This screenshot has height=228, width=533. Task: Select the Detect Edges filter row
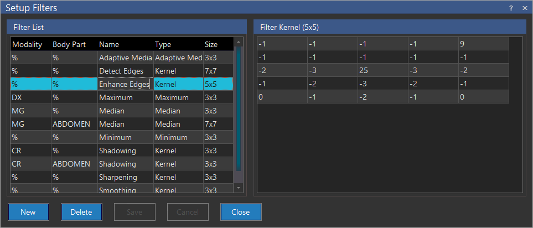click(x=121, y=71)
